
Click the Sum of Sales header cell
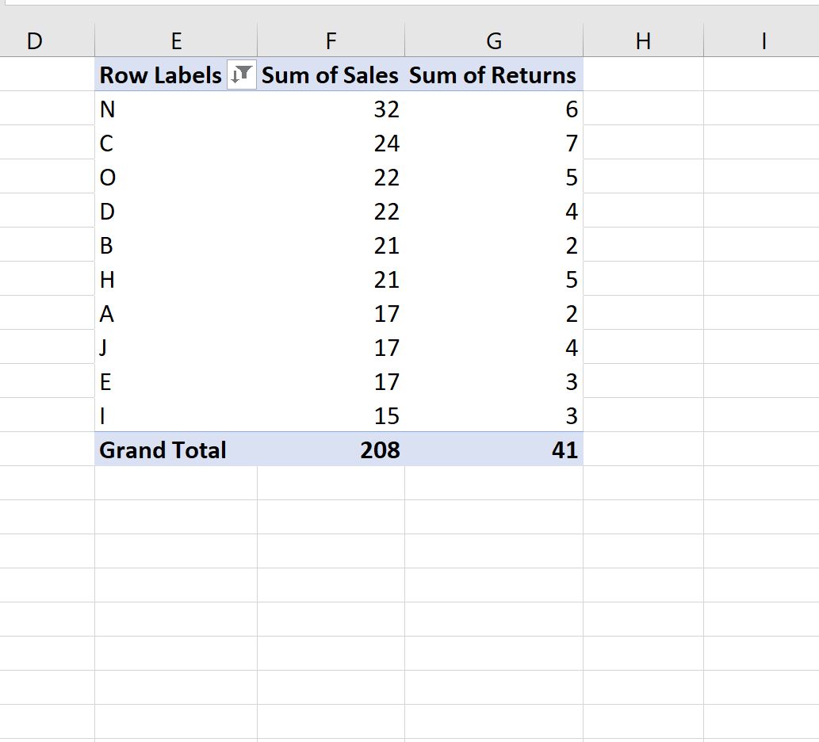331,75
